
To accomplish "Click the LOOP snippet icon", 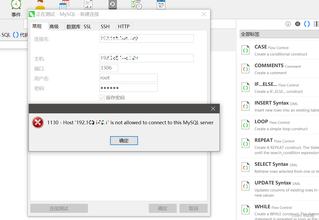I will pos(245,125).
